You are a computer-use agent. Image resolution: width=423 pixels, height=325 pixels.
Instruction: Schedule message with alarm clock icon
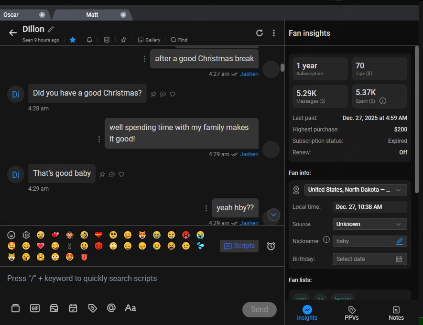click(x=271, y=246)
